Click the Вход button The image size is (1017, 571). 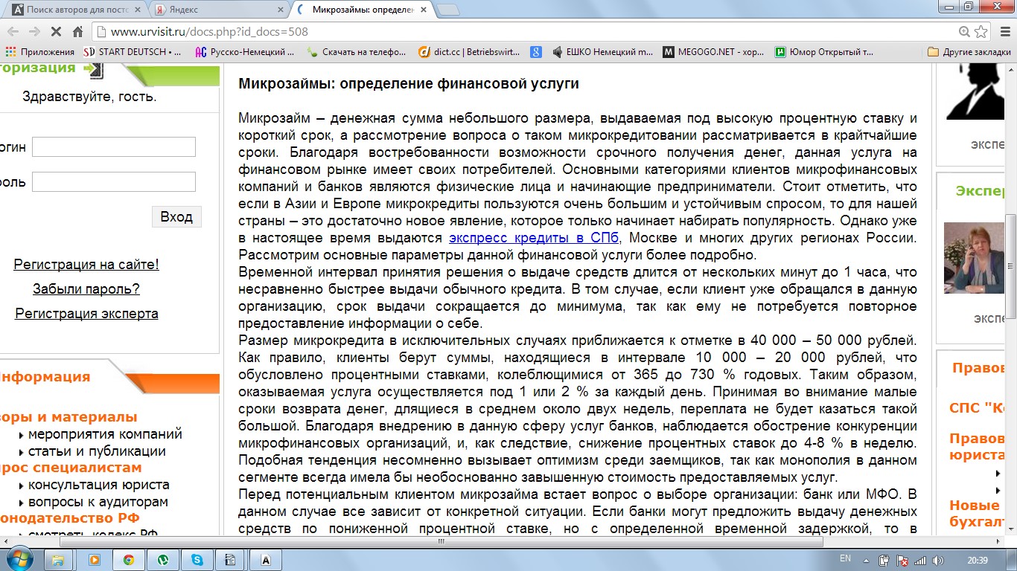click(176, 216)
